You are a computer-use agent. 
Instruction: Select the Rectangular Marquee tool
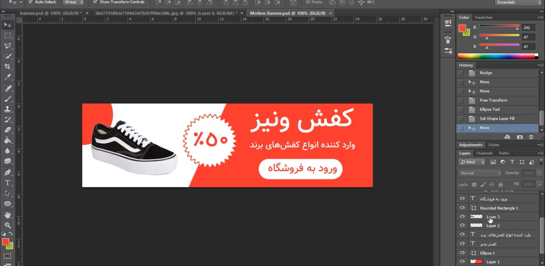tap(8, 35)
